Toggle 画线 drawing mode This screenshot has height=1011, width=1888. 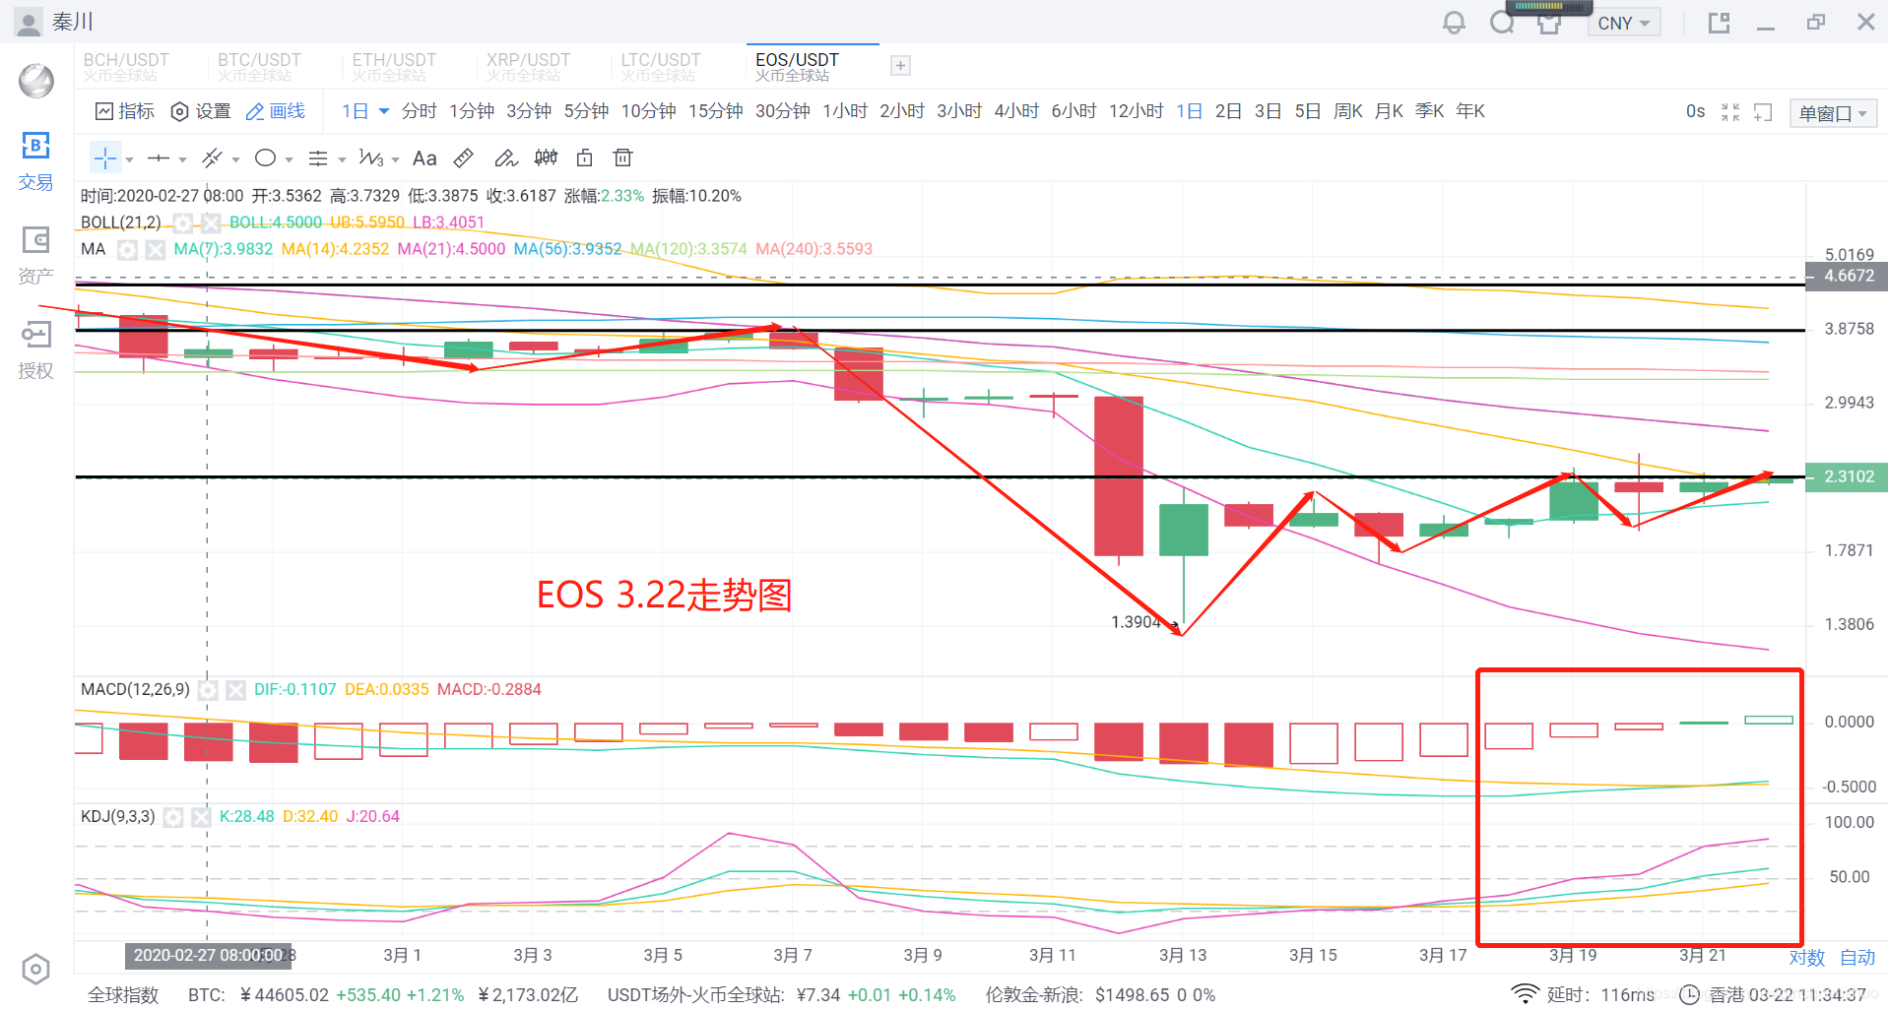[x=275, y=111]
